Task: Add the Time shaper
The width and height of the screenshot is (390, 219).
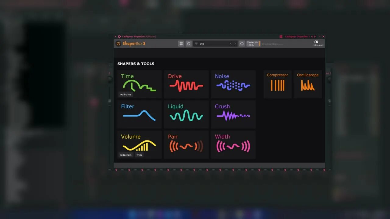Action: [139, 84]
